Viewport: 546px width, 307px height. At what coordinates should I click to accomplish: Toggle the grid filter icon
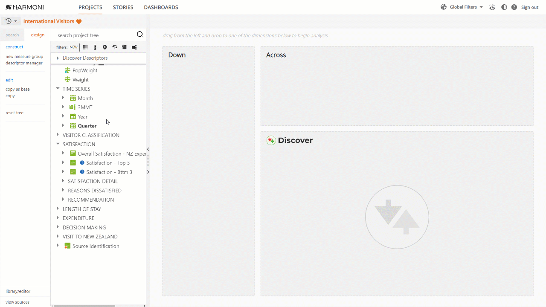(x=85, y=47)
